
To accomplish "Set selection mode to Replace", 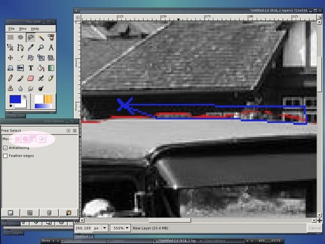I will pyautogui.click(x=17, y=139).
